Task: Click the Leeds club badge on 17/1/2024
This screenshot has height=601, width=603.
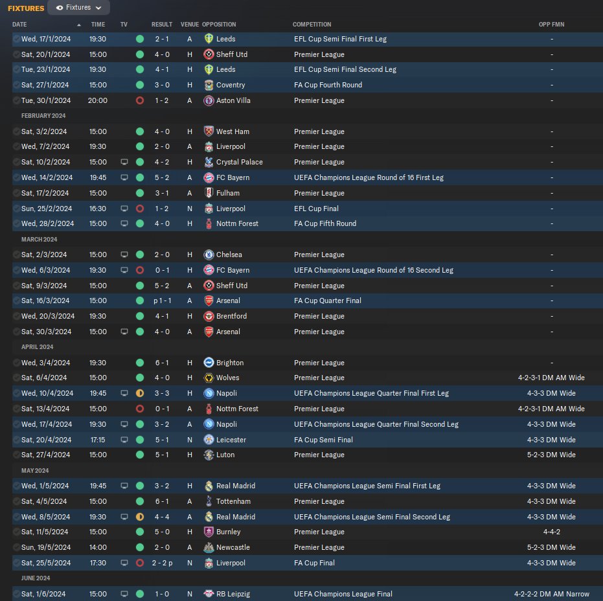Action: [209, 39]
